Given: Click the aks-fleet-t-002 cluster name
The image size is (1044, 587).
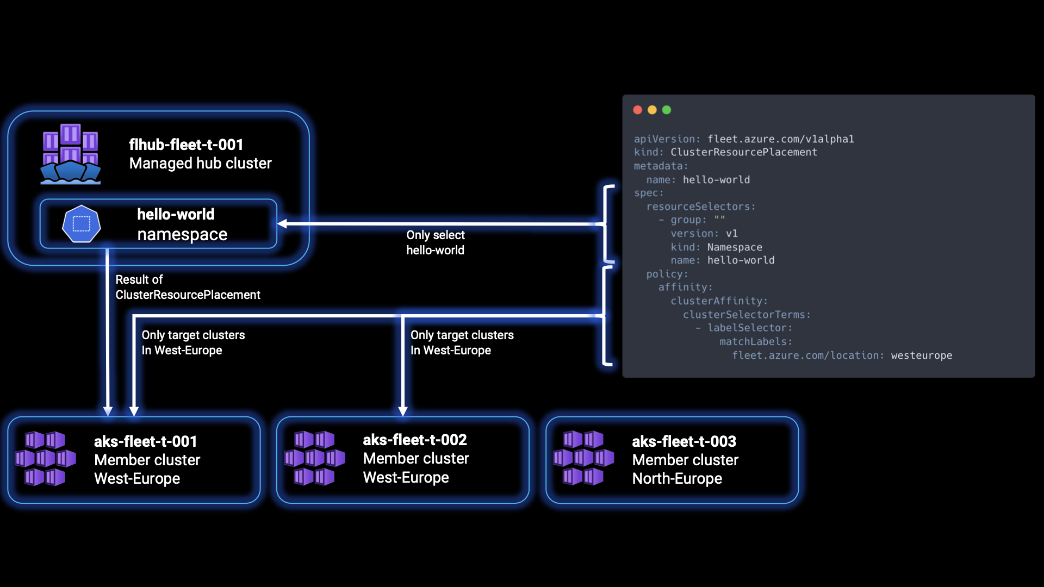Looking at the screenshot, I should tap(414, 440).
